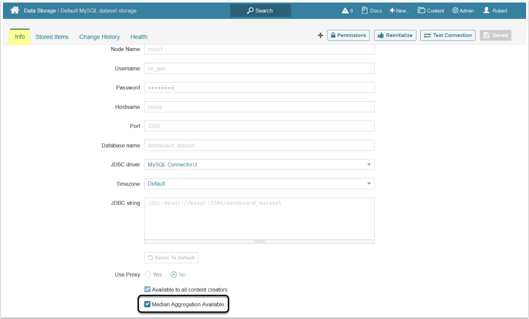
Task: Click the Node Name field
Action: [259, 49]
